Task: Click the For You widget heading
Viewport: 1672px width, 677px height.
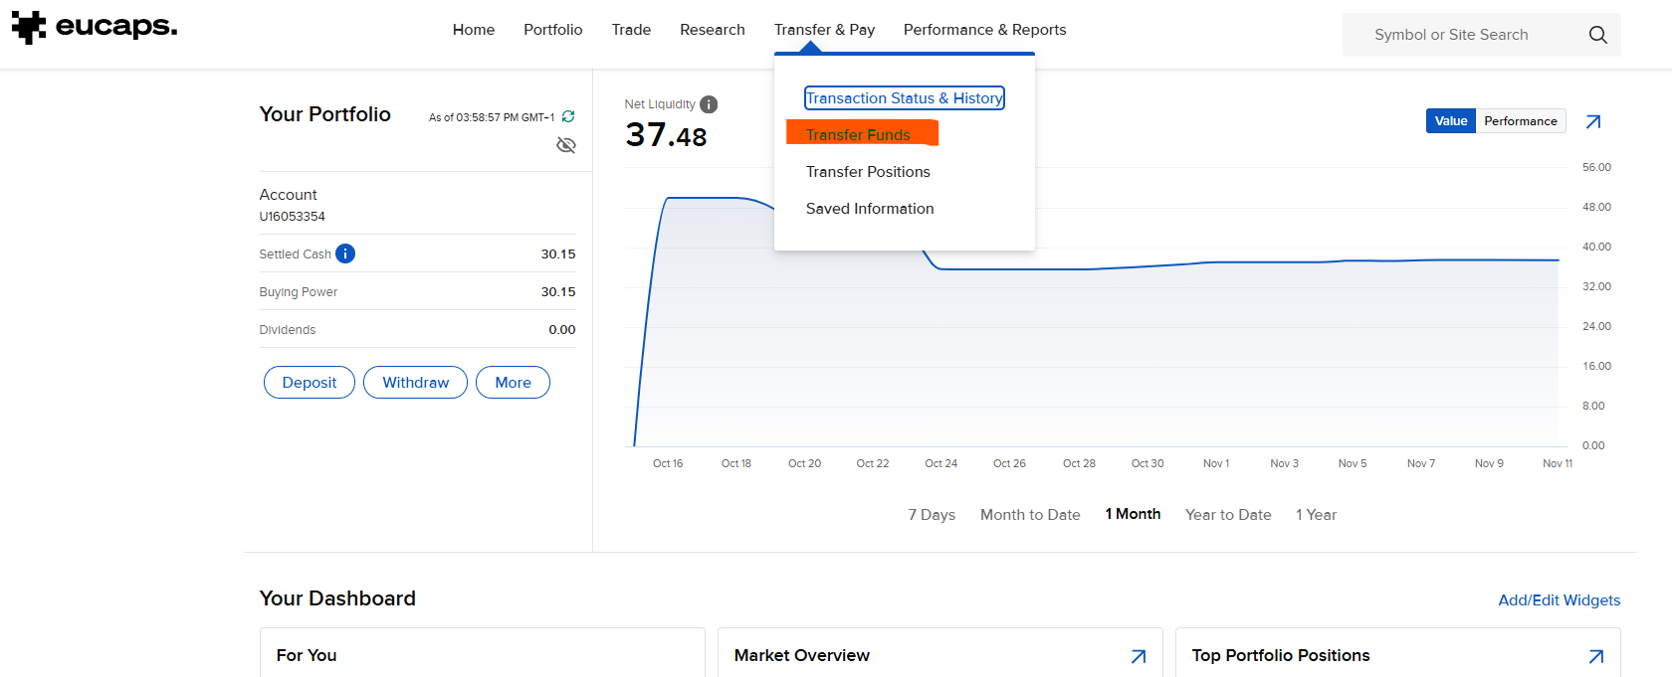Action: coord(307,656)
